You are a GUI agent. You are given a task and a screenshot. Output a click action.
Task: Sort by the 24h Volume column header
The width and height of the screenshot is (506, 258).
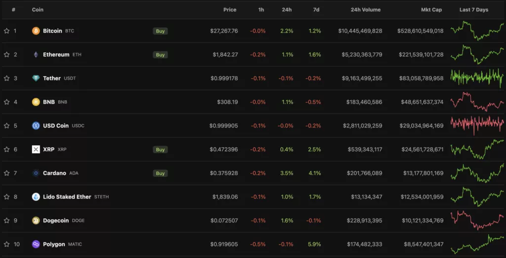[366, 10]
